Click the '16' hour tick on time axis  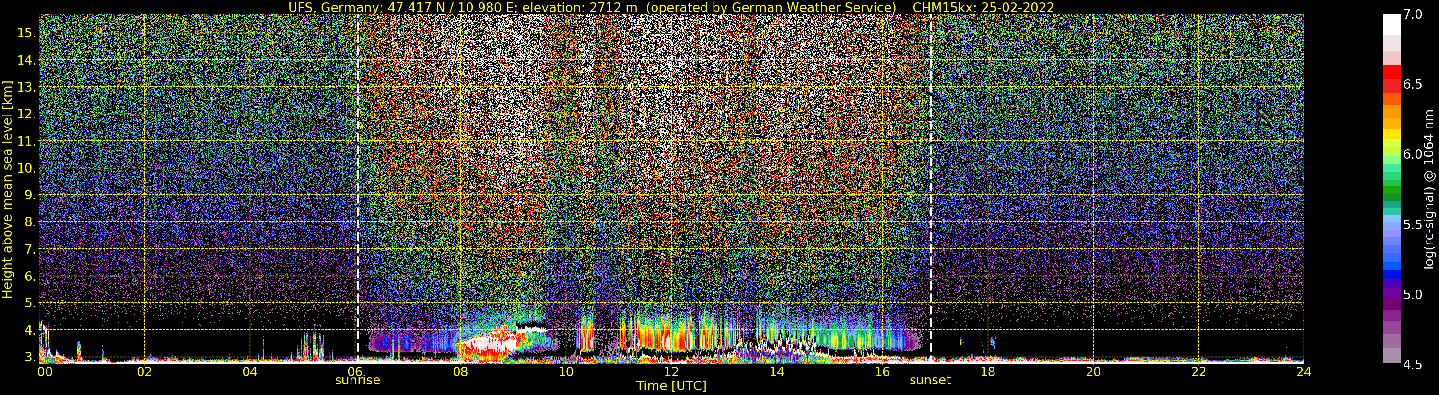click(882, 372)
